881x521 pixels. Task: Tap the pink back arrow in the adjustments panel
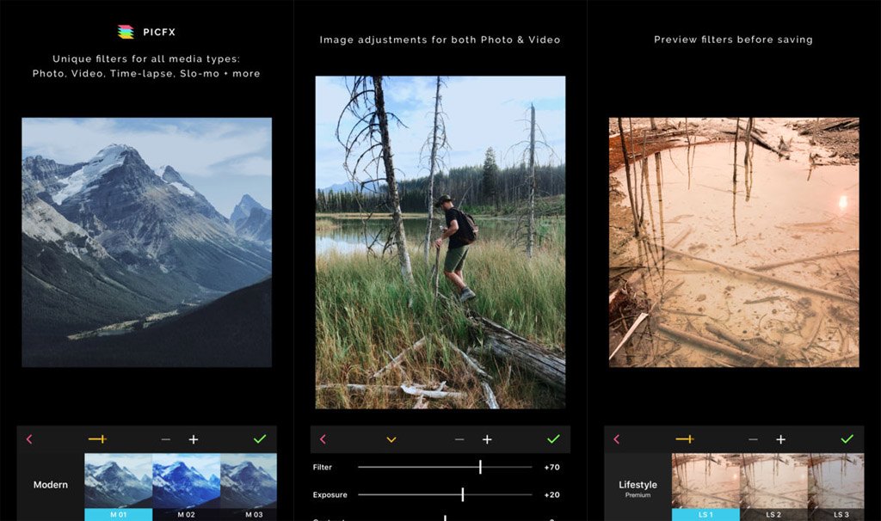pyautogui.click(x=323, y=439)
